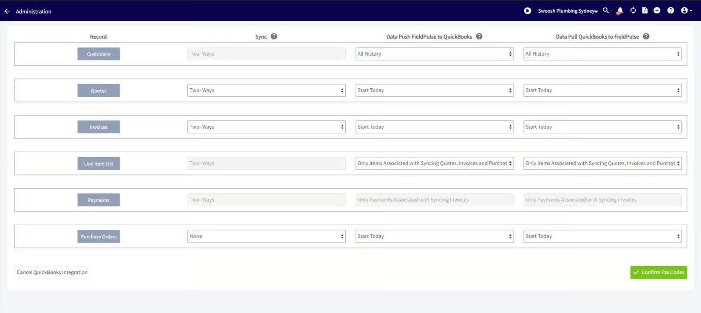Open Purchase Orders Data Pull Start Today dropdown

[602, 237]
